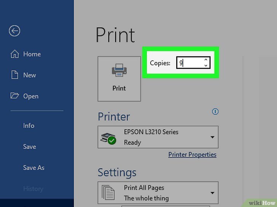Open the Printer Properties link

[192, 155]
